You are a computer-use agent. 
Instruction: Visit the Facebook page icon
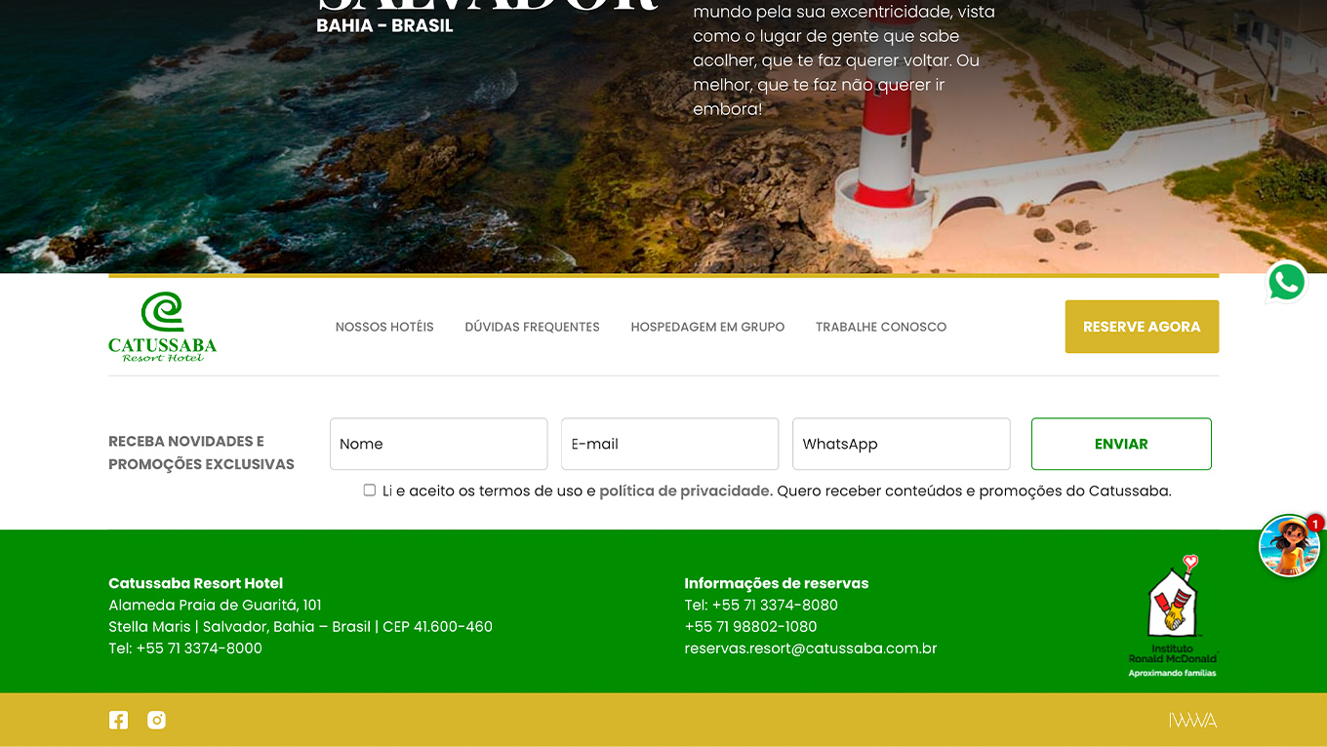[118, 721]
